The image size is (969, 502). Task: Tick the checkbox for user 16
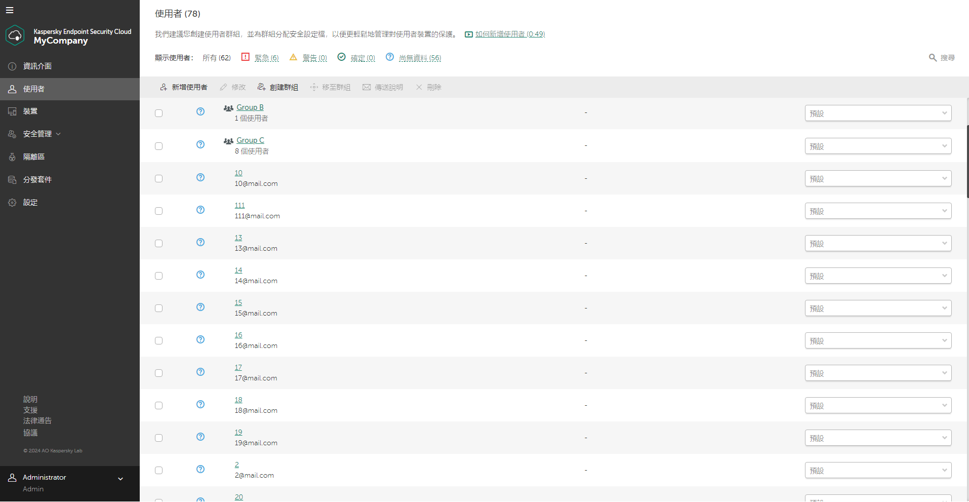pyautogui.click(x=159, y=340)
